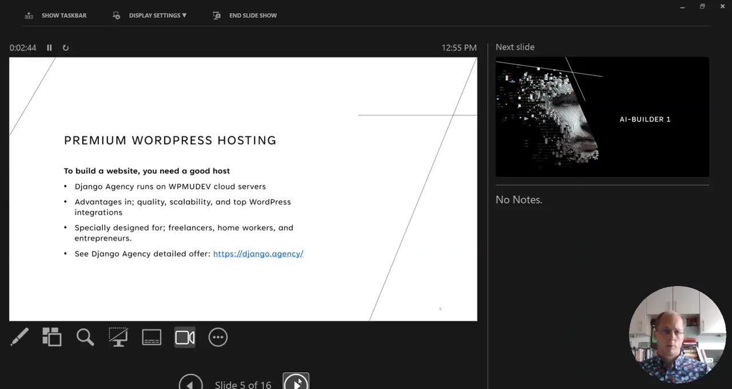Open more slide show options
The height and width of the screenshot is (389, 732).
218,337
